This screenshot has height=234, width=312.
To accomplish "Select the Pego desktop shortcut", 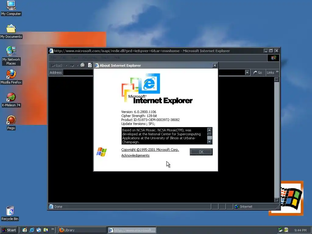I will pos(11,123).
